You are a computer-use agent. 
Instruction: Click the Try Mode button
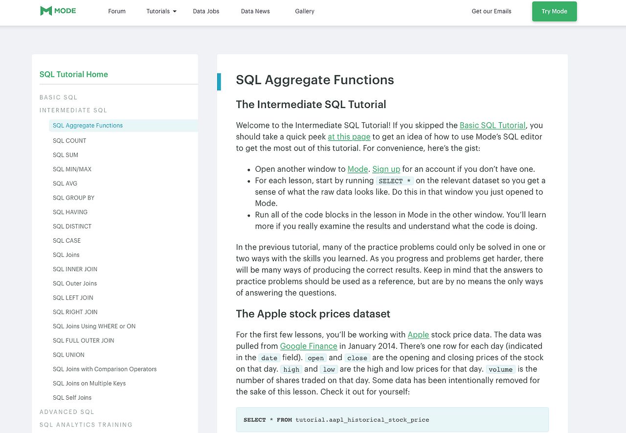tap(555, 11)
